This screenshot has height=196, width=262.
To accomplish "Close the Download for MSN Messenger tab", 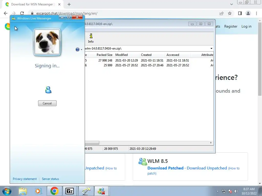I will 59,4.
